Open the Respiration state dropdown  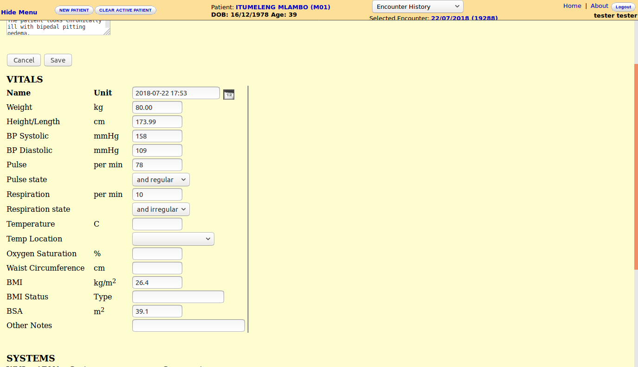(161, 209)
